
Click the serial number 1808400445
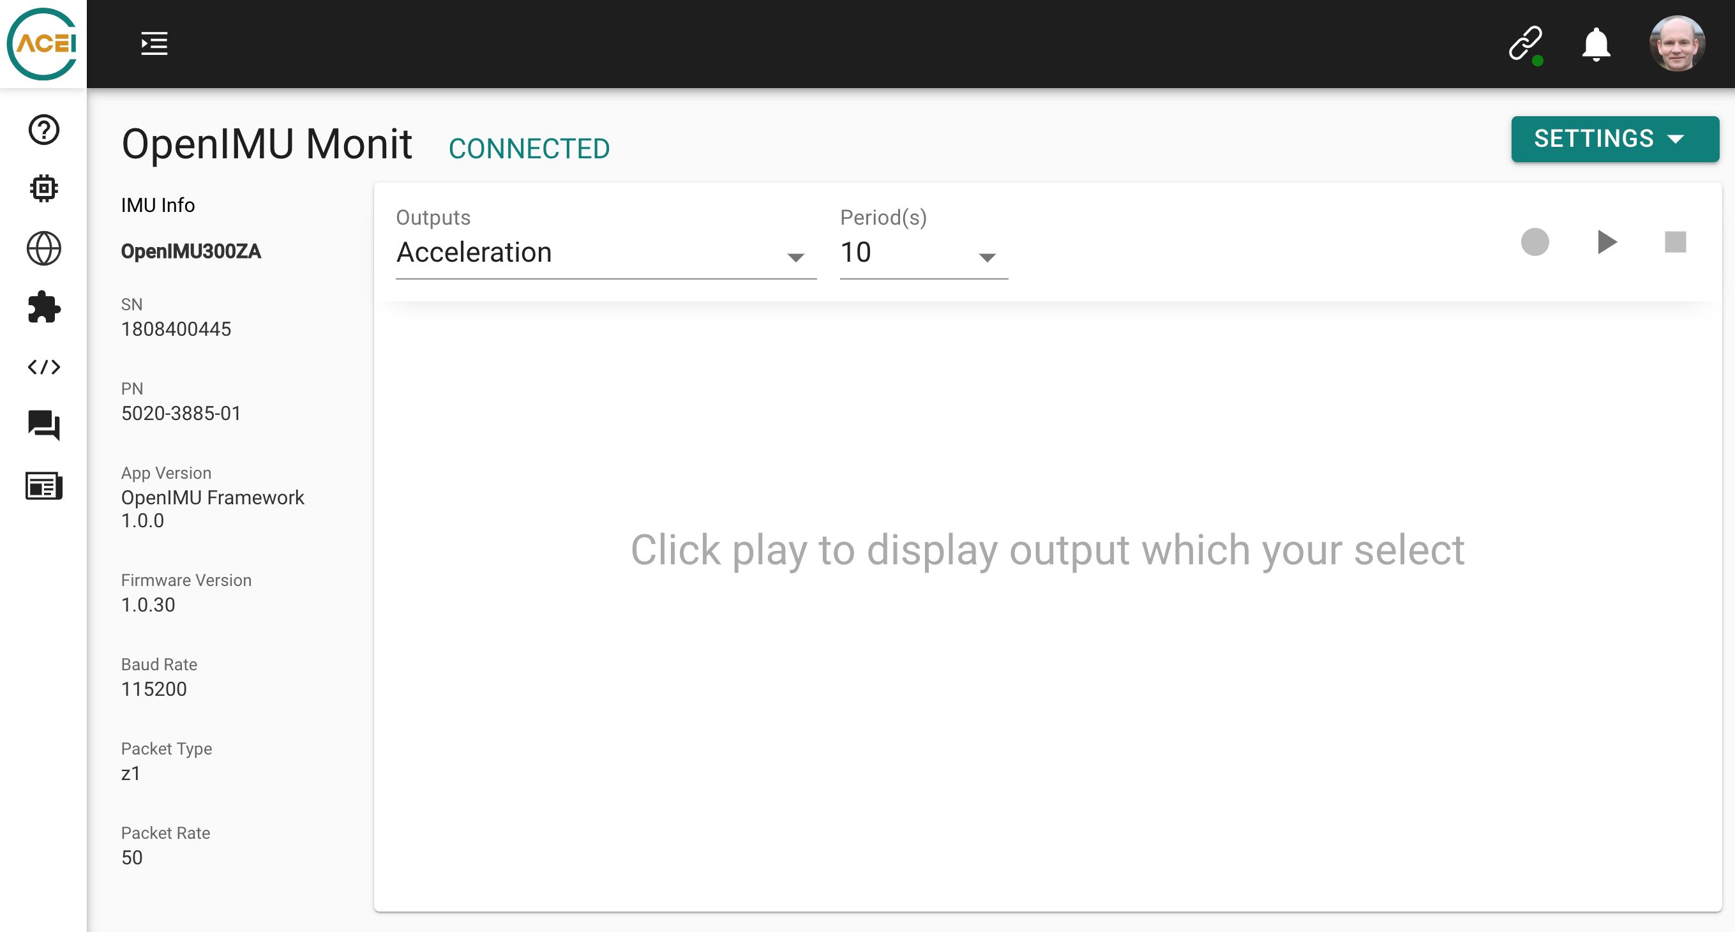tap(176, 329)
